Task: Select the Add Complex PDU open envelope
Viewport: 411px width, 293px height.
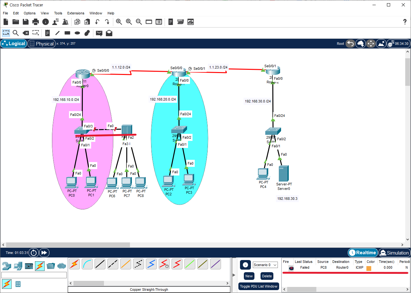Action: tap(109, 33)
